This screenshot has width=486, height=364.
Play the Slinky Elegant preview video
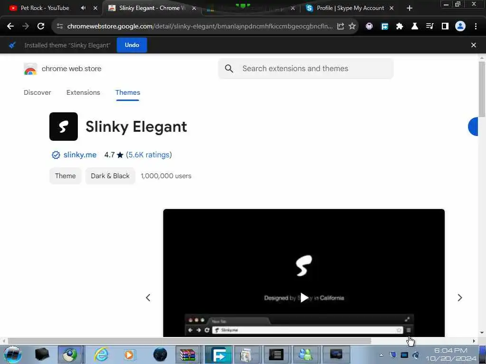click(304, 298)
